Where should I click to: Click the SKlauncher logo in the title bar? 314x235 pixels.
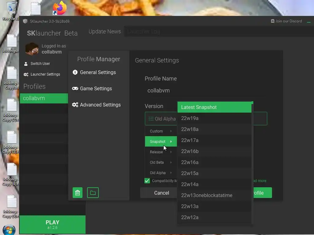coord(25,21)
